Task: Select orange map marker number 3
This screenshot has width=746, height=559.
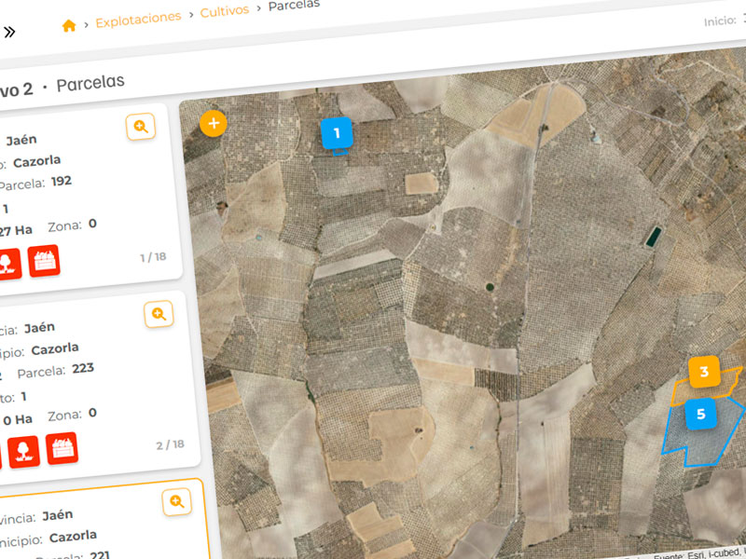Action: (x=704, y=372)
